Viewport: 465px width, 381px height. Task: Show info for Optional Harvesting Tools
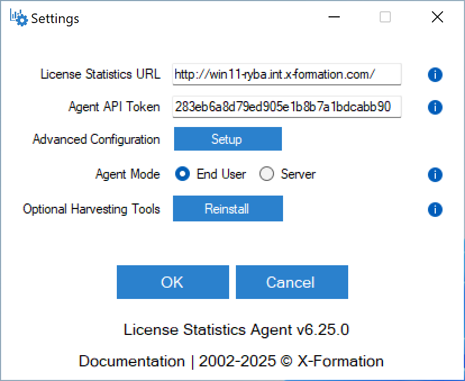click(x=435, y=210)
